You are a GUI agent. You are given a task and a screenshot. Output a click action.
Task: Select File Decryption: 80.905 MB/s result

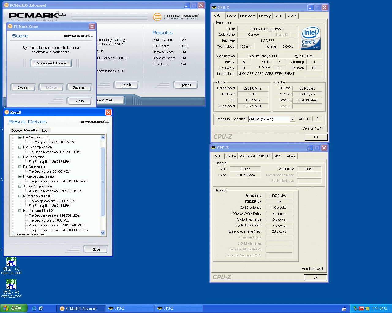[x=50, y=171]
